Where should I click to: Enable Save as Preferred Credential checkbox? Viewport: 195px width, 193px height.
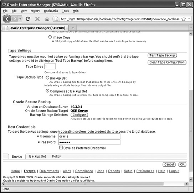pos(61,148)
